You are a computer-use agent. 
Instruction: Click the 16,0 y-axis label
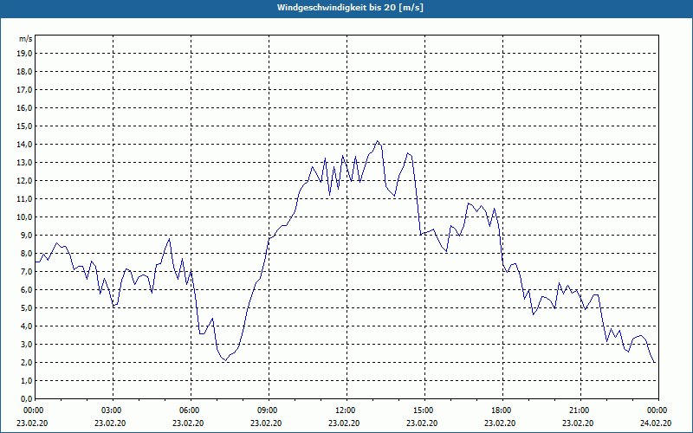pyautogui.click(x=25, y=107)
